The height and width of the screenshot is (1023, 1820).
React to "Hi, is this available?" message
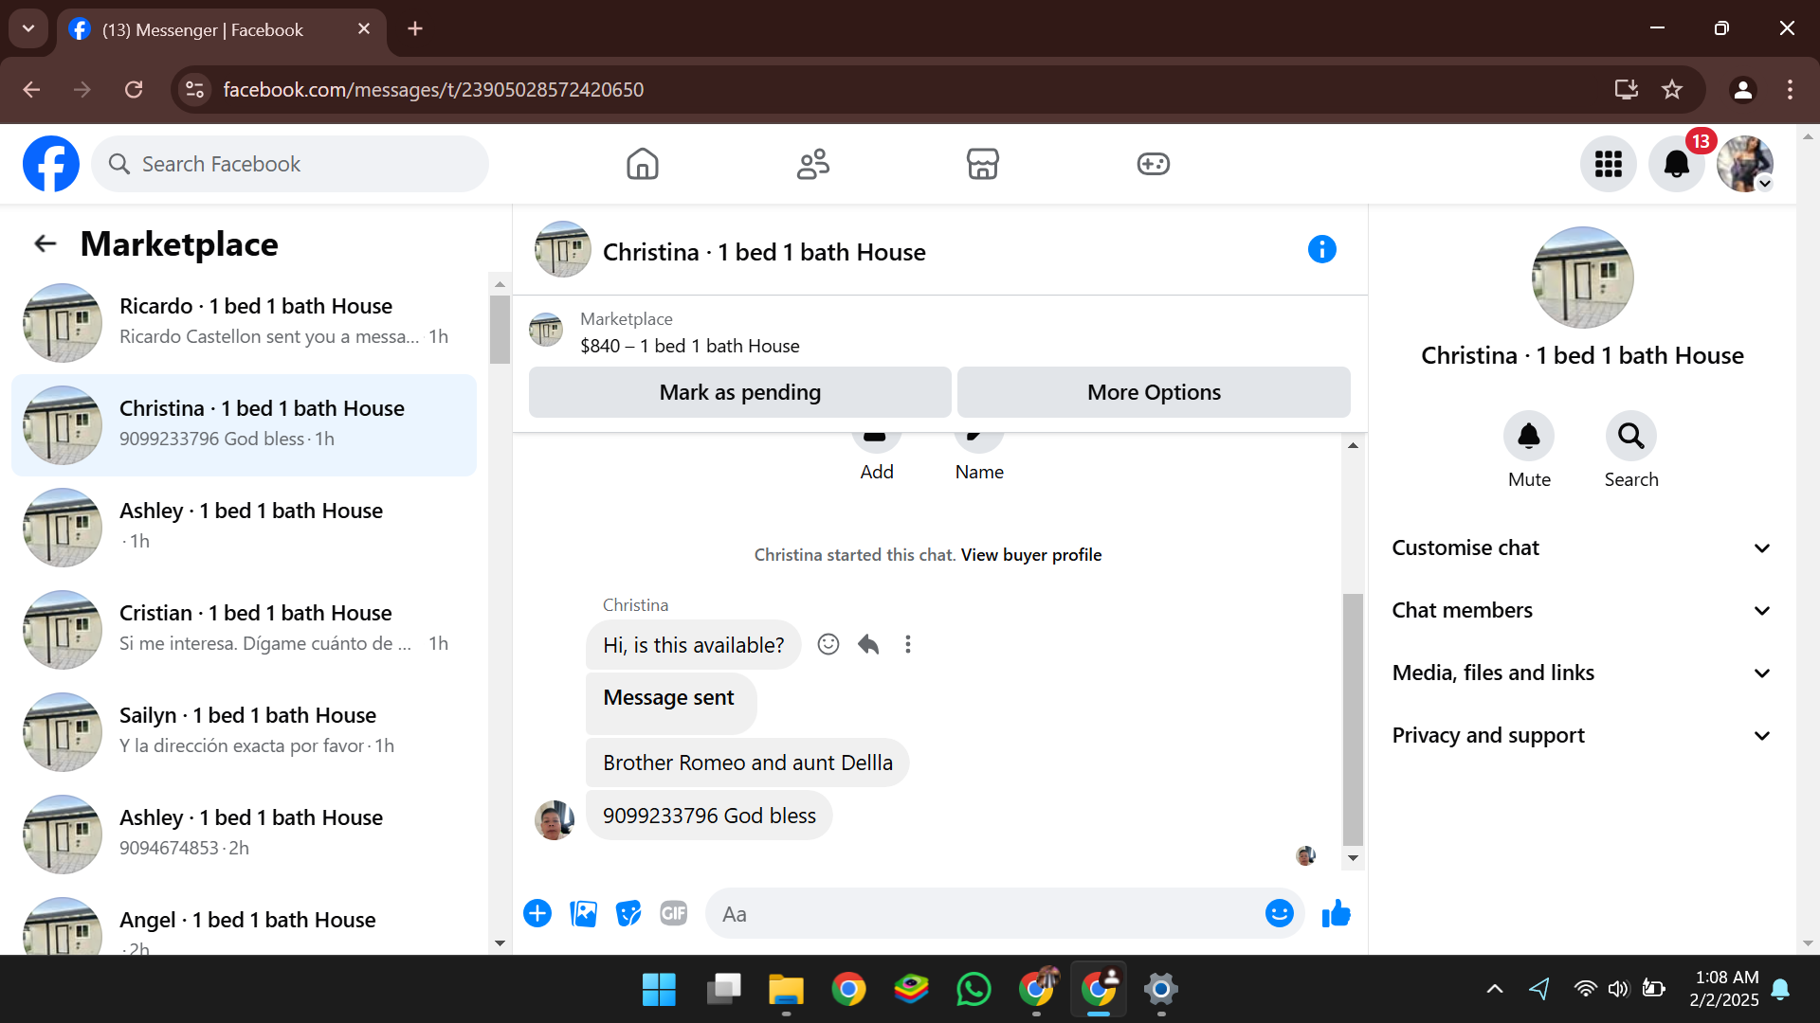(828, 644)
